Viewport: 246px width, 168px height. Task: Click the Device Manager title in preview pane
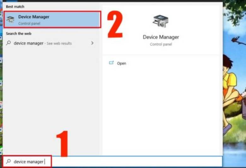coord(161,37)
